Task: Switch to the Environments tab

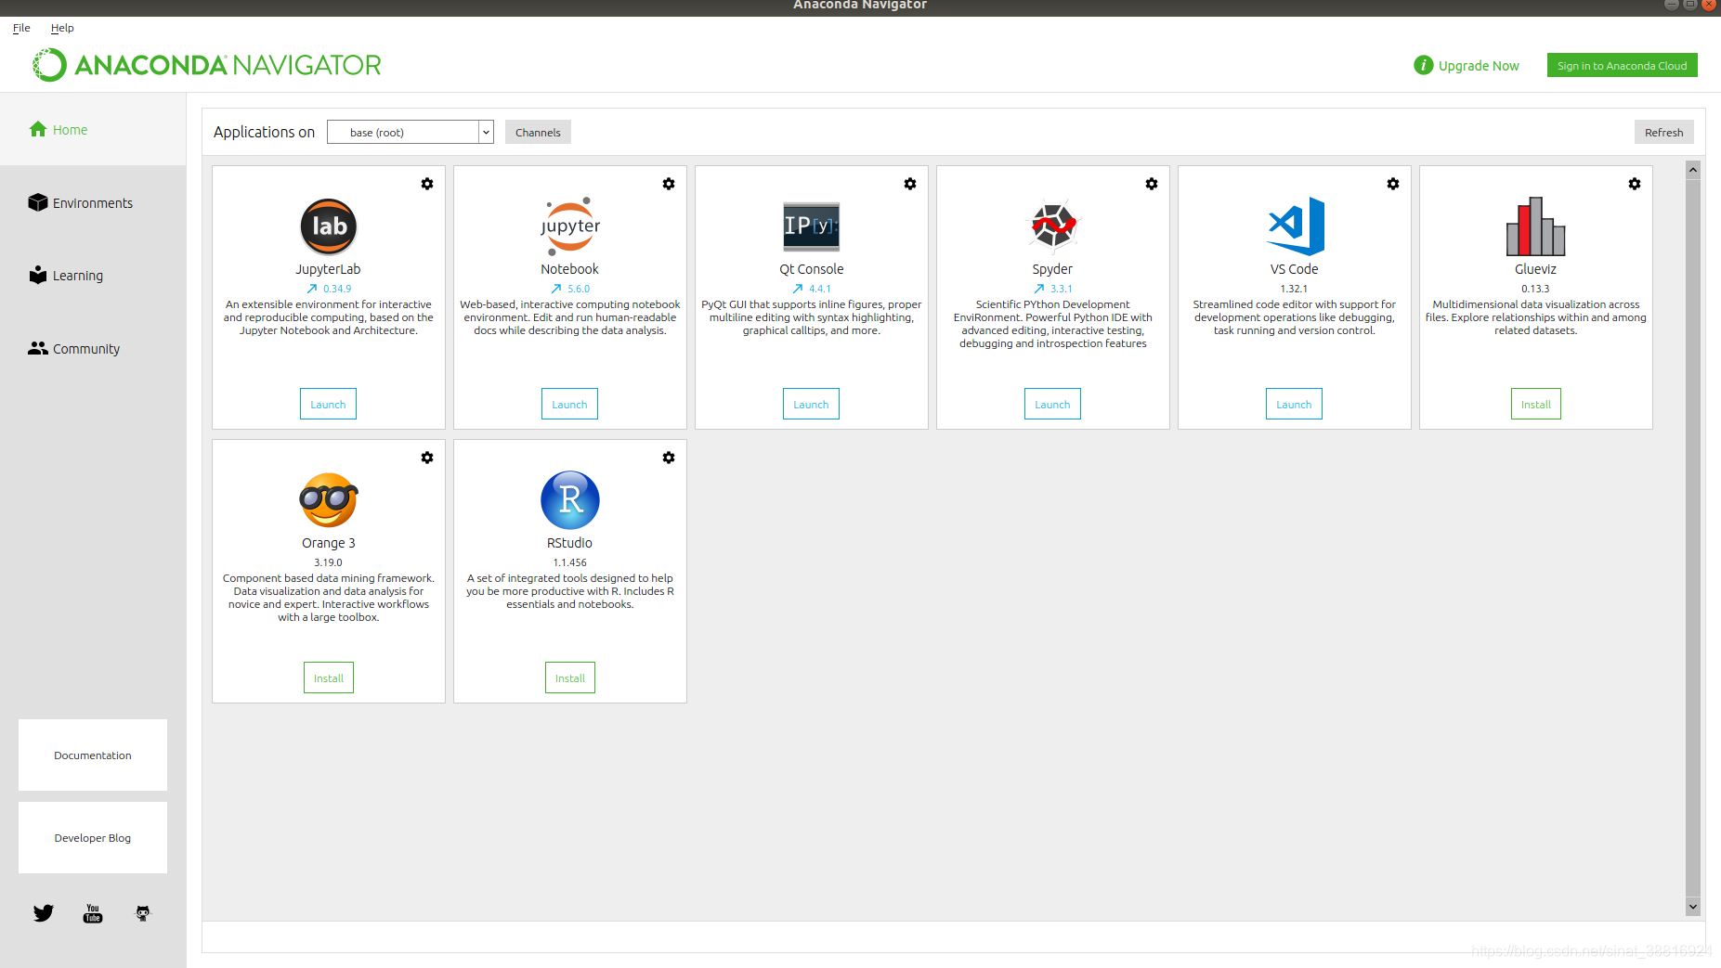Action: pyautogui.click(x=93, y=202)
